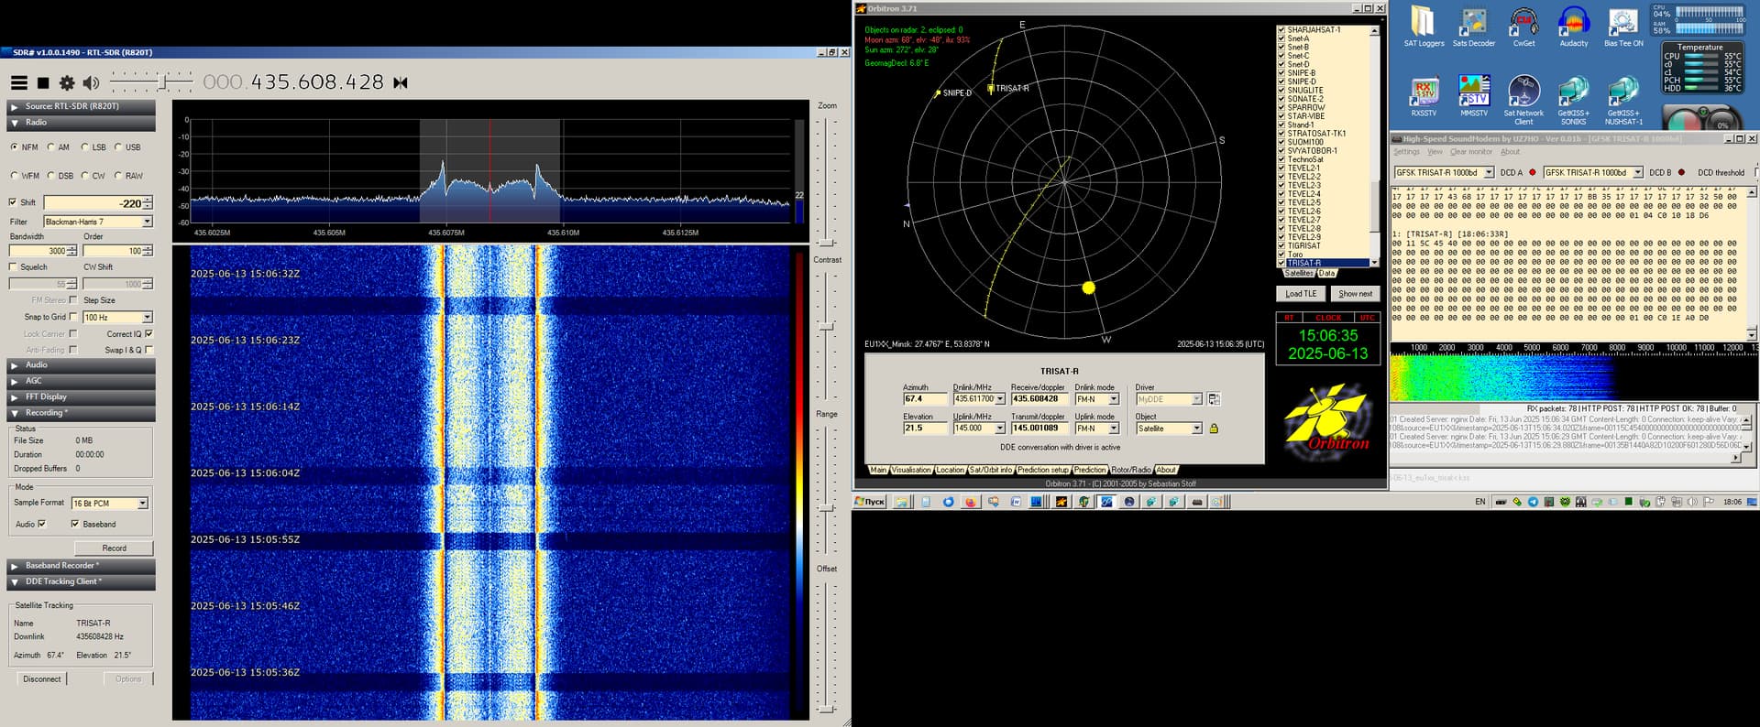Image resolution: width=1760 pixels, height=727 pixels.
Task: Uncheck SNUGLITE in Orbitron satellite list
Action: [1281, 91]
